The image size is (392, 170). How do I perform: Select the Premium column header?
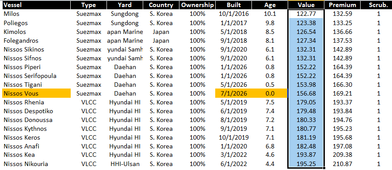point(342,5)
